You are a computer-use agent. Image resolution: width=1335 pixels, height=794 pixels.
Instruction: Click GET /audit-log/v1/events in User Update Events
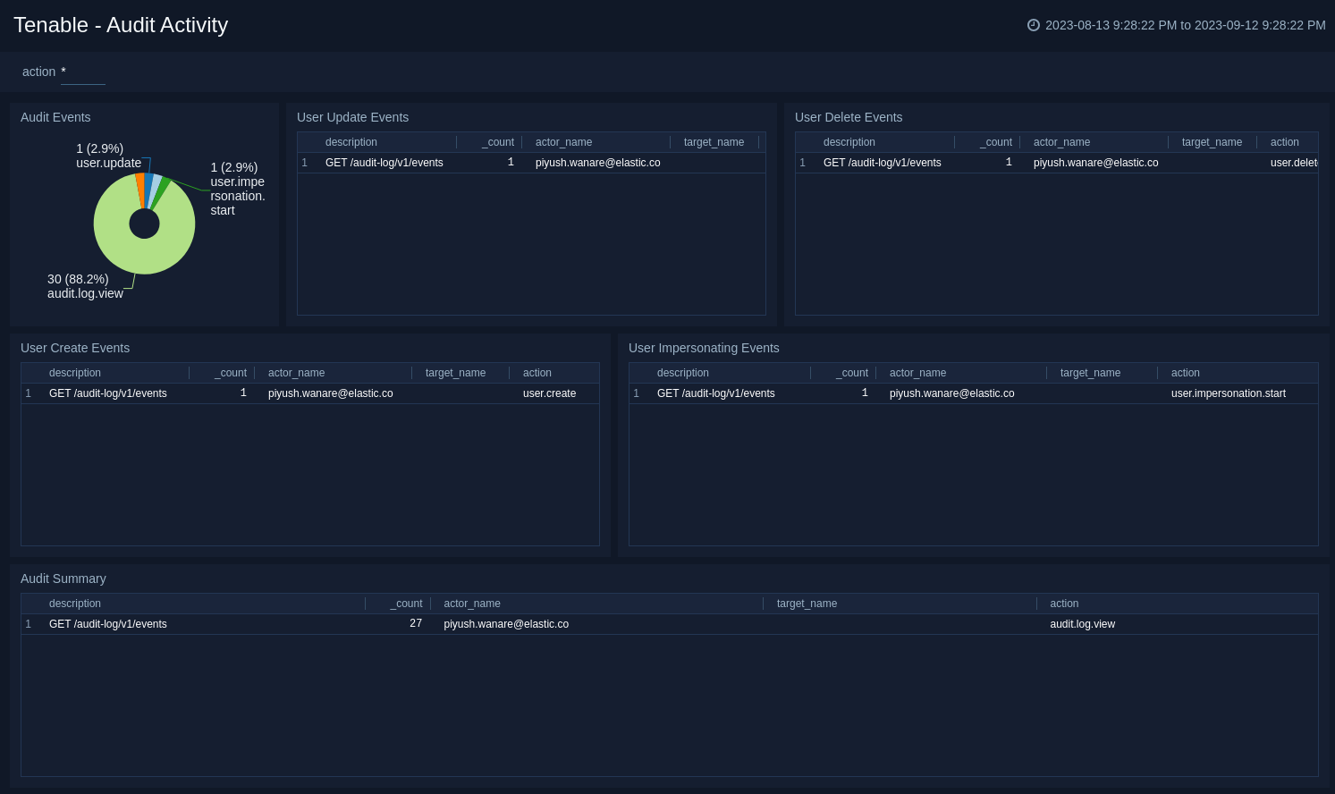pos(384,163)
